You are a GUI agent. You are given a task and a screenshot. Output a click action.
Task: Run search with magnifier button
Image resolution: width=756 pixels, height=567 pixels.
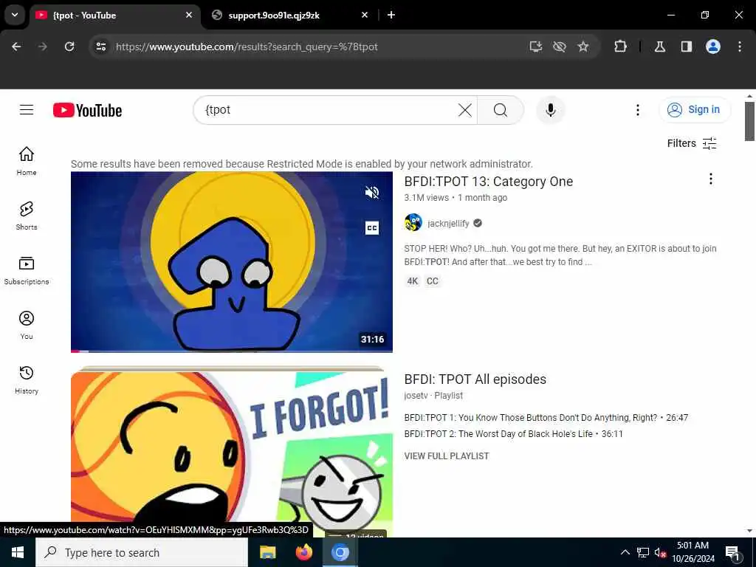(500, 110)
